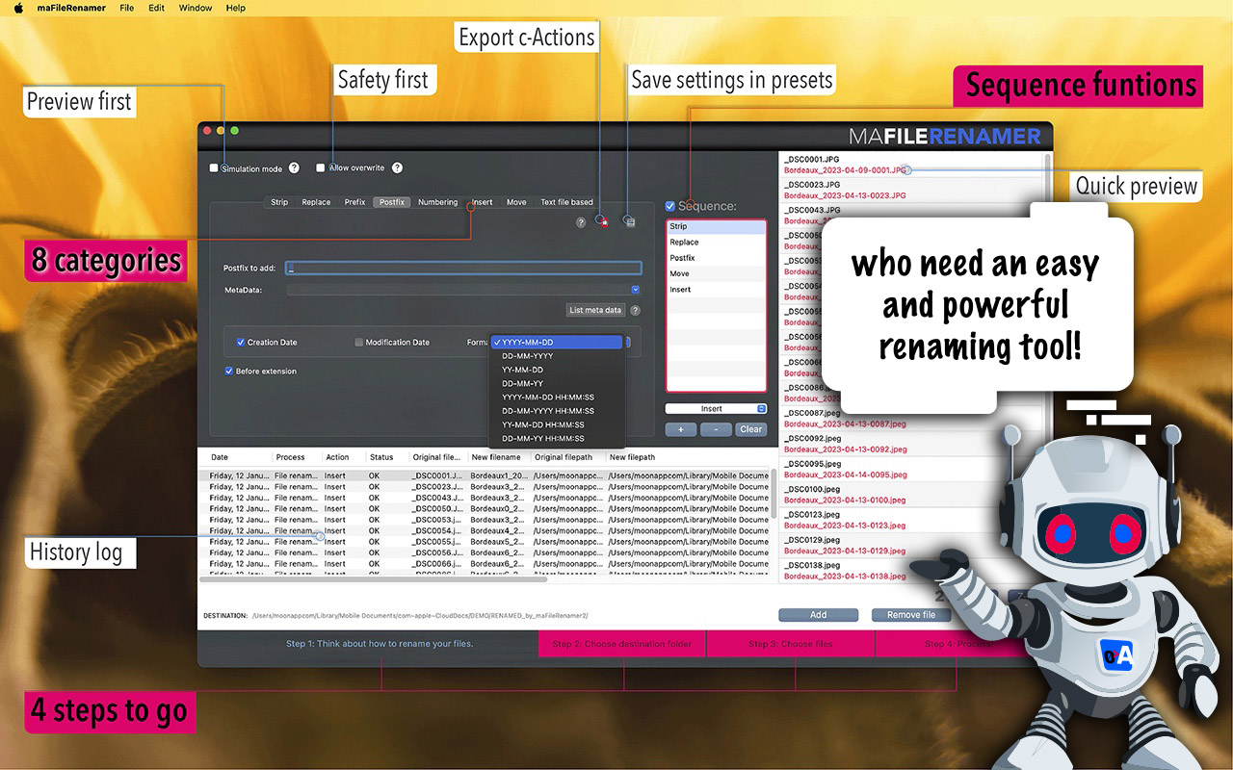Open the Help menu in the menu bar

(x=235, y=8)
